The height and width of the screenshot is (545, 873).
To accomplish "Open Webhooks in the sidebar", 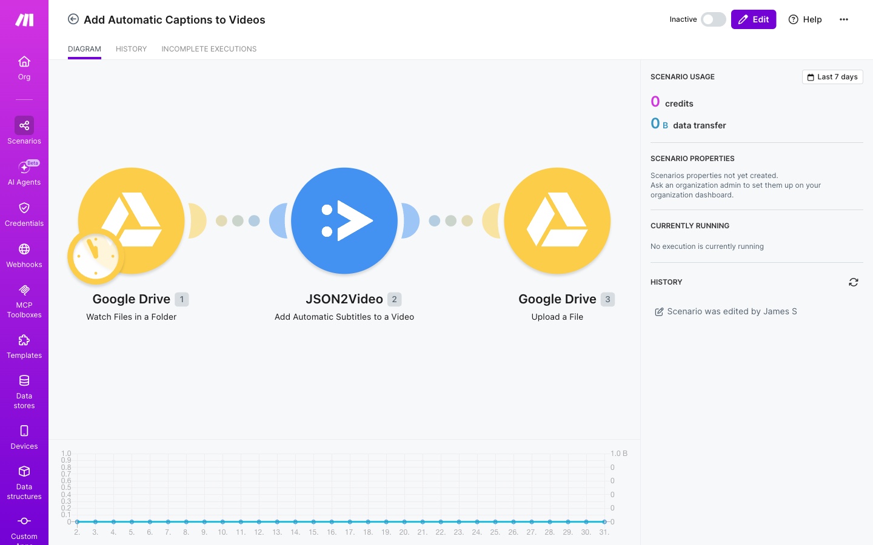I will (x=24, y=256).
